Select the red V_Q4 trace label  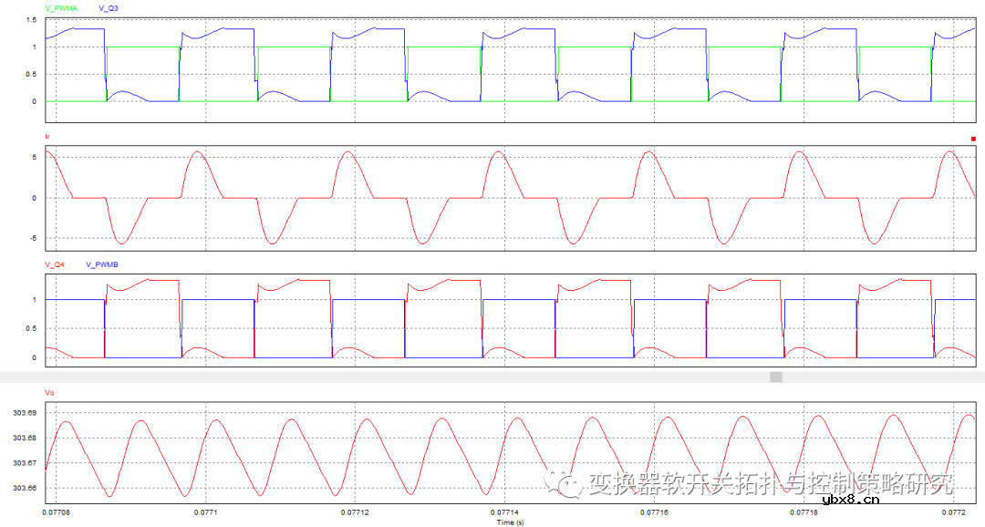click(x=55, y=264)
